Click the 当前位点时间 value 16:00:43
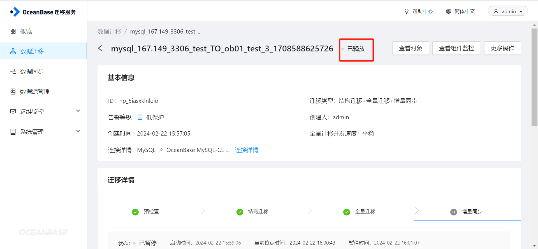Image resolution: width=538 pixels, height=249 pixels. pyautogui.click(x=312, y=243)
